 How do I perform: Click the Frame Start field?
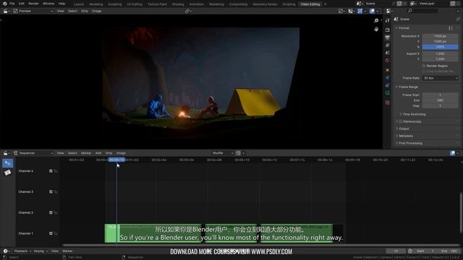tap(440, 95)
